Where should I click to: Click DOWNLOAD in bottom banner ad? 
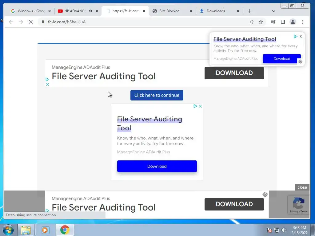pyautogui.click(x=234, y=204)
